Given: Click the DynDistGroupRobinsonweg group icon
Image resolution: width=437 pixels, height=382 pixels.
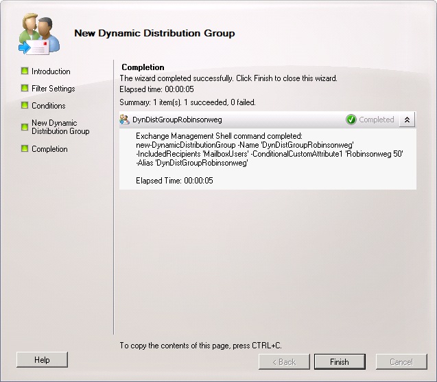Looking at the screenshot, I should pyautogui.click(x=125, y=120).
